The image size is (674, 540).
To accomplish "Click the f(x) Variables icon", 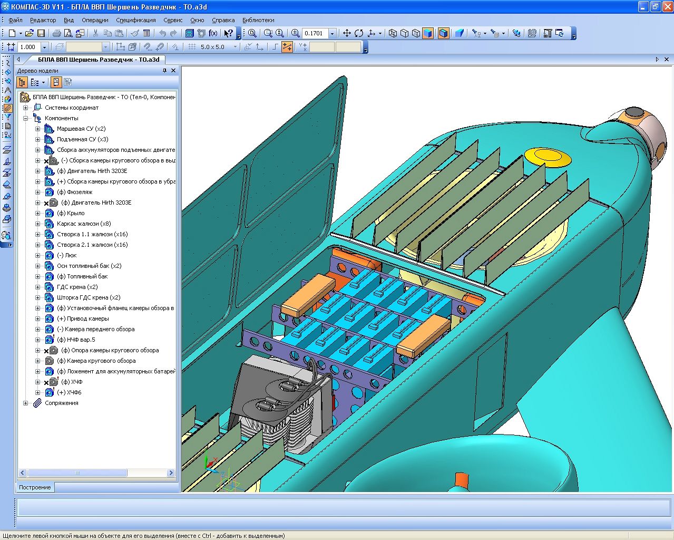I will 213,33.
